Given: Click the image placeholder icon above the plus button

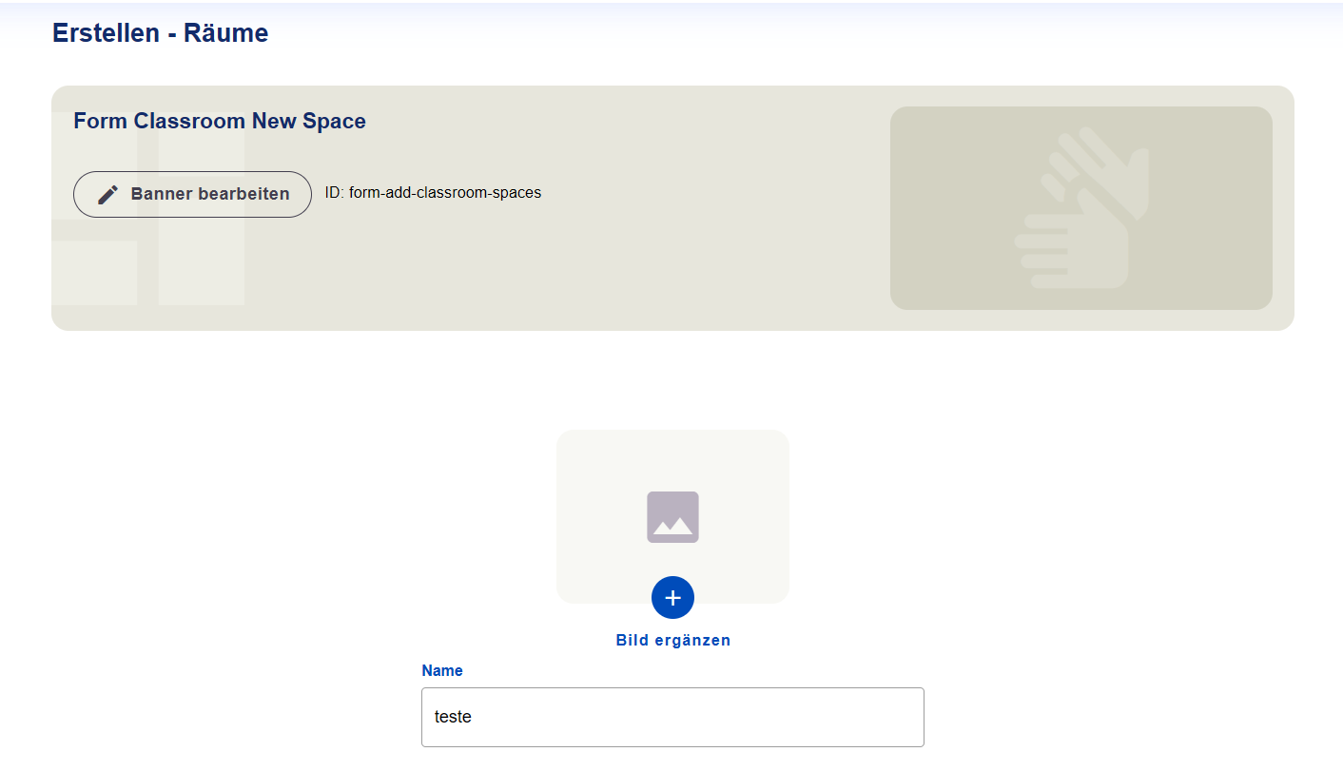Looking at the screenshot, I should coord(672,517).
